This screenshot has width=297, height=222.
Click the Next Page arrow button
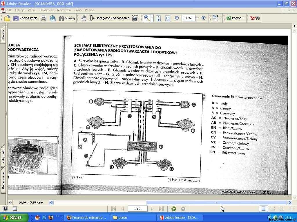coord(152,209)
